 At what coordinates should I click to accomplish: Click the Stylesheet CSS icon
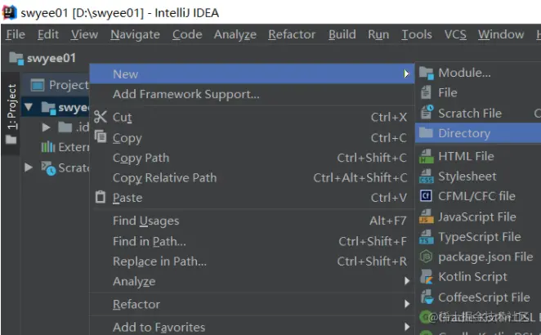coord(427,176)
